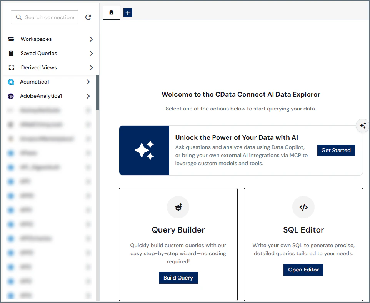Click the AdobeAnalytics1 connection icon

[11, 96]
